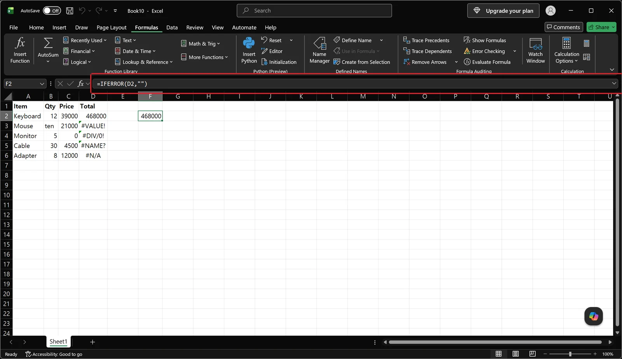The height and width of the screenshot is (359, 622).
Task: Open the account profile picture
Action: coord(550,11)
